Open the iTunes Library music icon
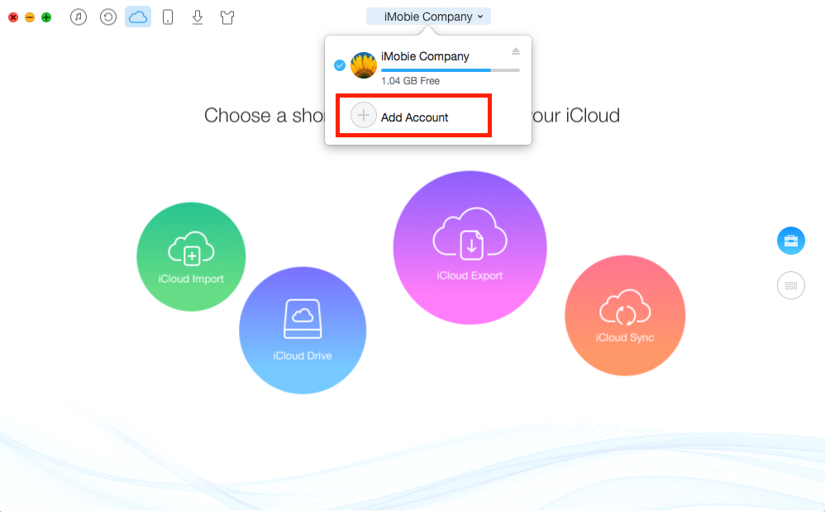The width and height of the screenshot is (825, 512). 79,17
